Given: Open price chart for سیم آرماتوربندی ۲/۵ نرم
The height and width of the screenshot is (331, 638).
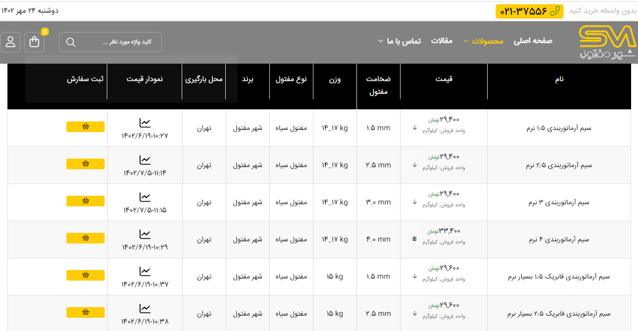Looking at the screenshot, I should click(145, 160).
